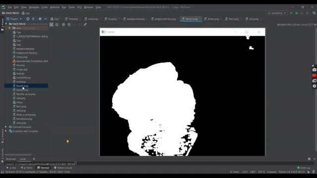Screen dimensions: 317x178
Task: Start debugging with the green bug icon
Action: pos(297,13)
